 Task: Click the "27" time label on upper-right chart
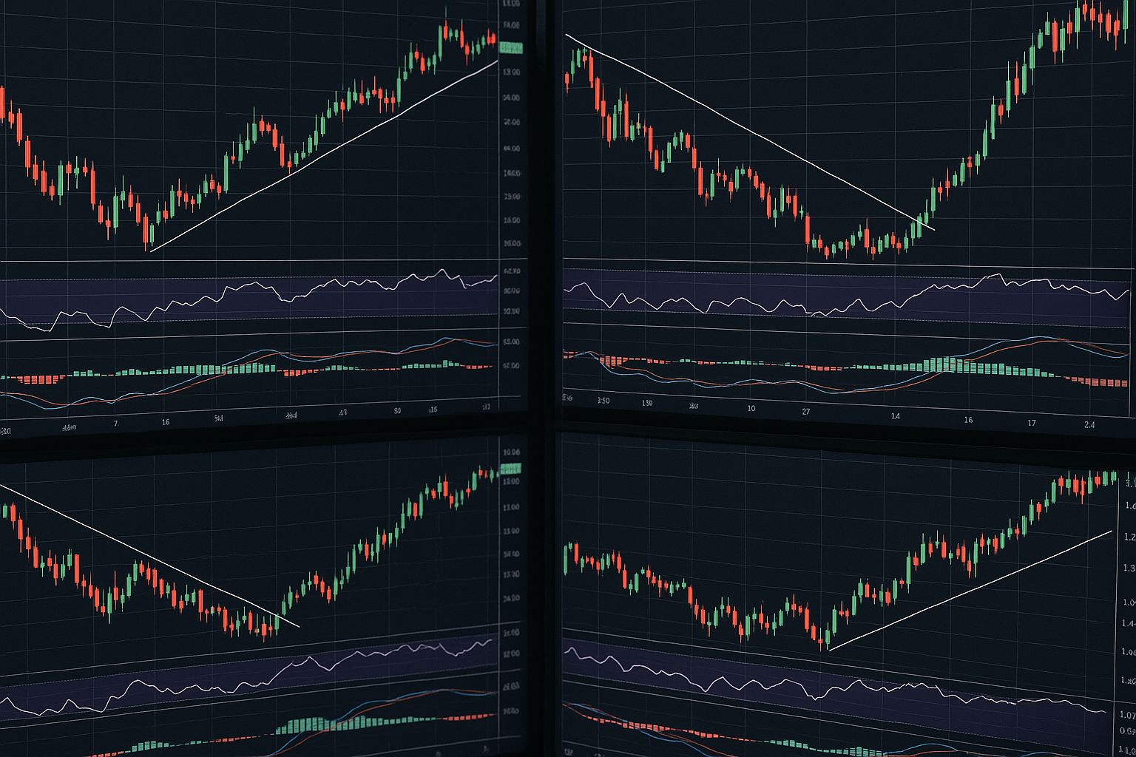[805, 411]
